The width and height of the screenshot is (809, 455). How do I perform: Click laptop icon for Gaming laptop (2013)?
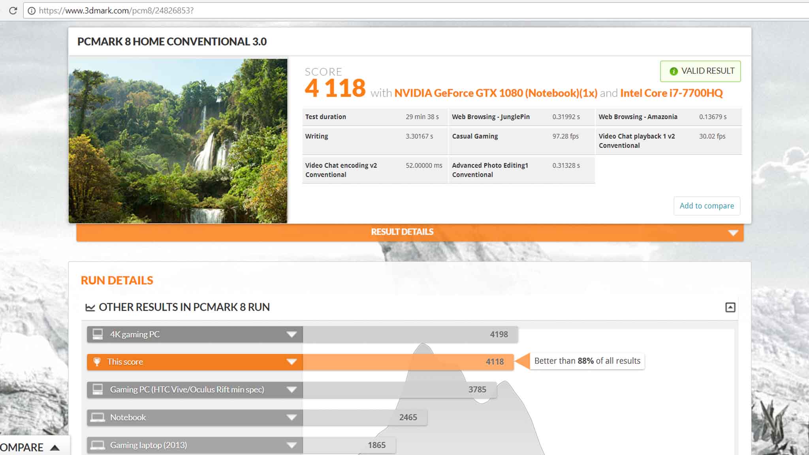pos(98,445)
